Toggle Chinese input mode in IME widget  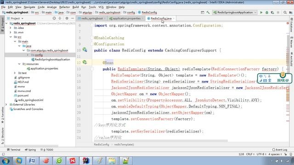click(x=261, y=76)
